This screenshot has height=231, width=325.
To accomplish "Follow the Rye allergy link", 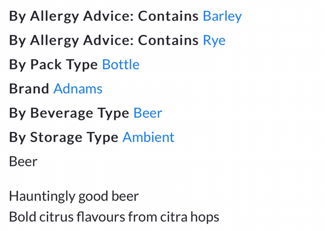I will (214, 40).
